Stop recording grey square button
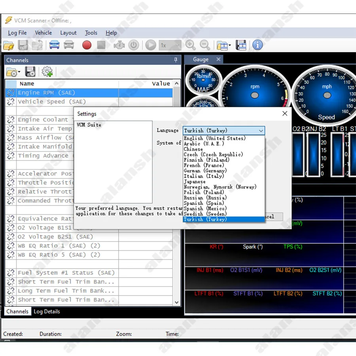 click(x=101, y=45)
